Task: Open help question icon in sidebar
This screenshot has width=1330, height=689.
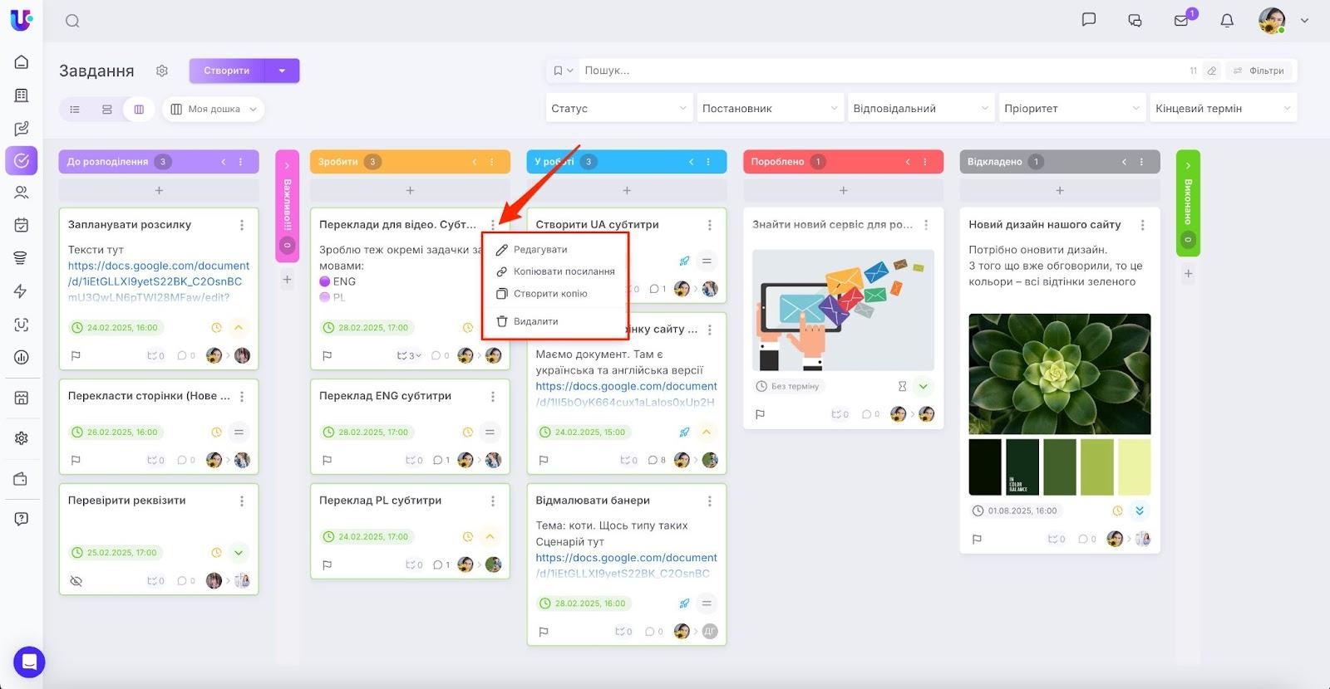Action: click(22, 519)
